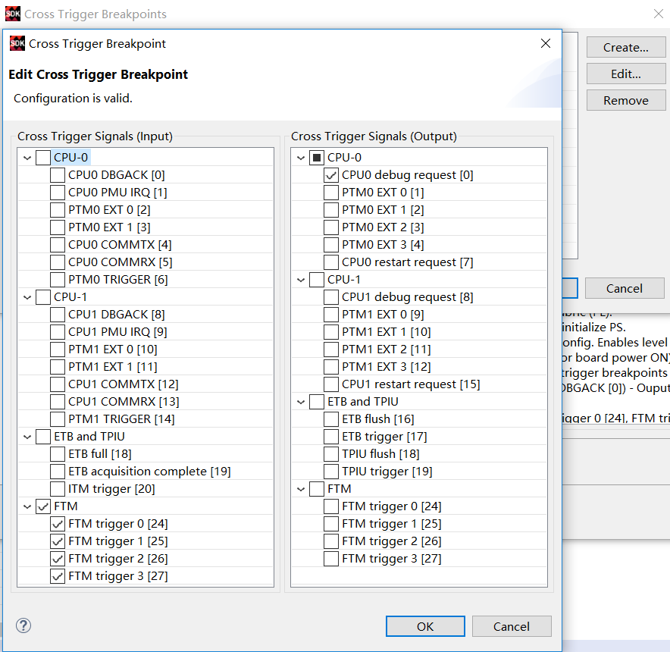Check CPU1 DBGACK [8] checkbox
The image size is (670, 652).
(58, 315)
